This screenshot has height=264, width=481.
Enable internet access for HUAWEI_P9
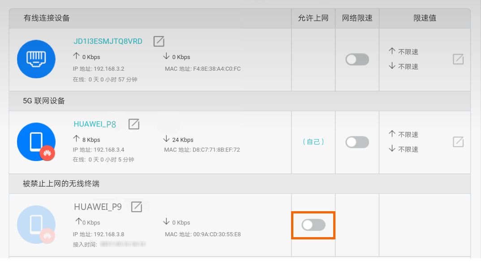click(x=313, y=225)
